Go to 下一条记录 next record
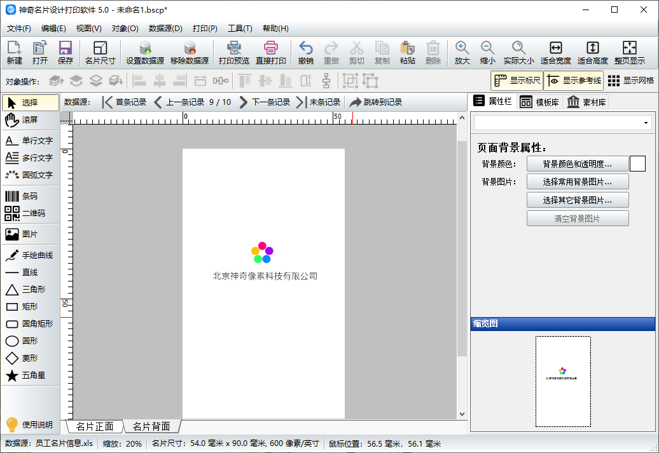The image size is (659, 453). (265, 102)
